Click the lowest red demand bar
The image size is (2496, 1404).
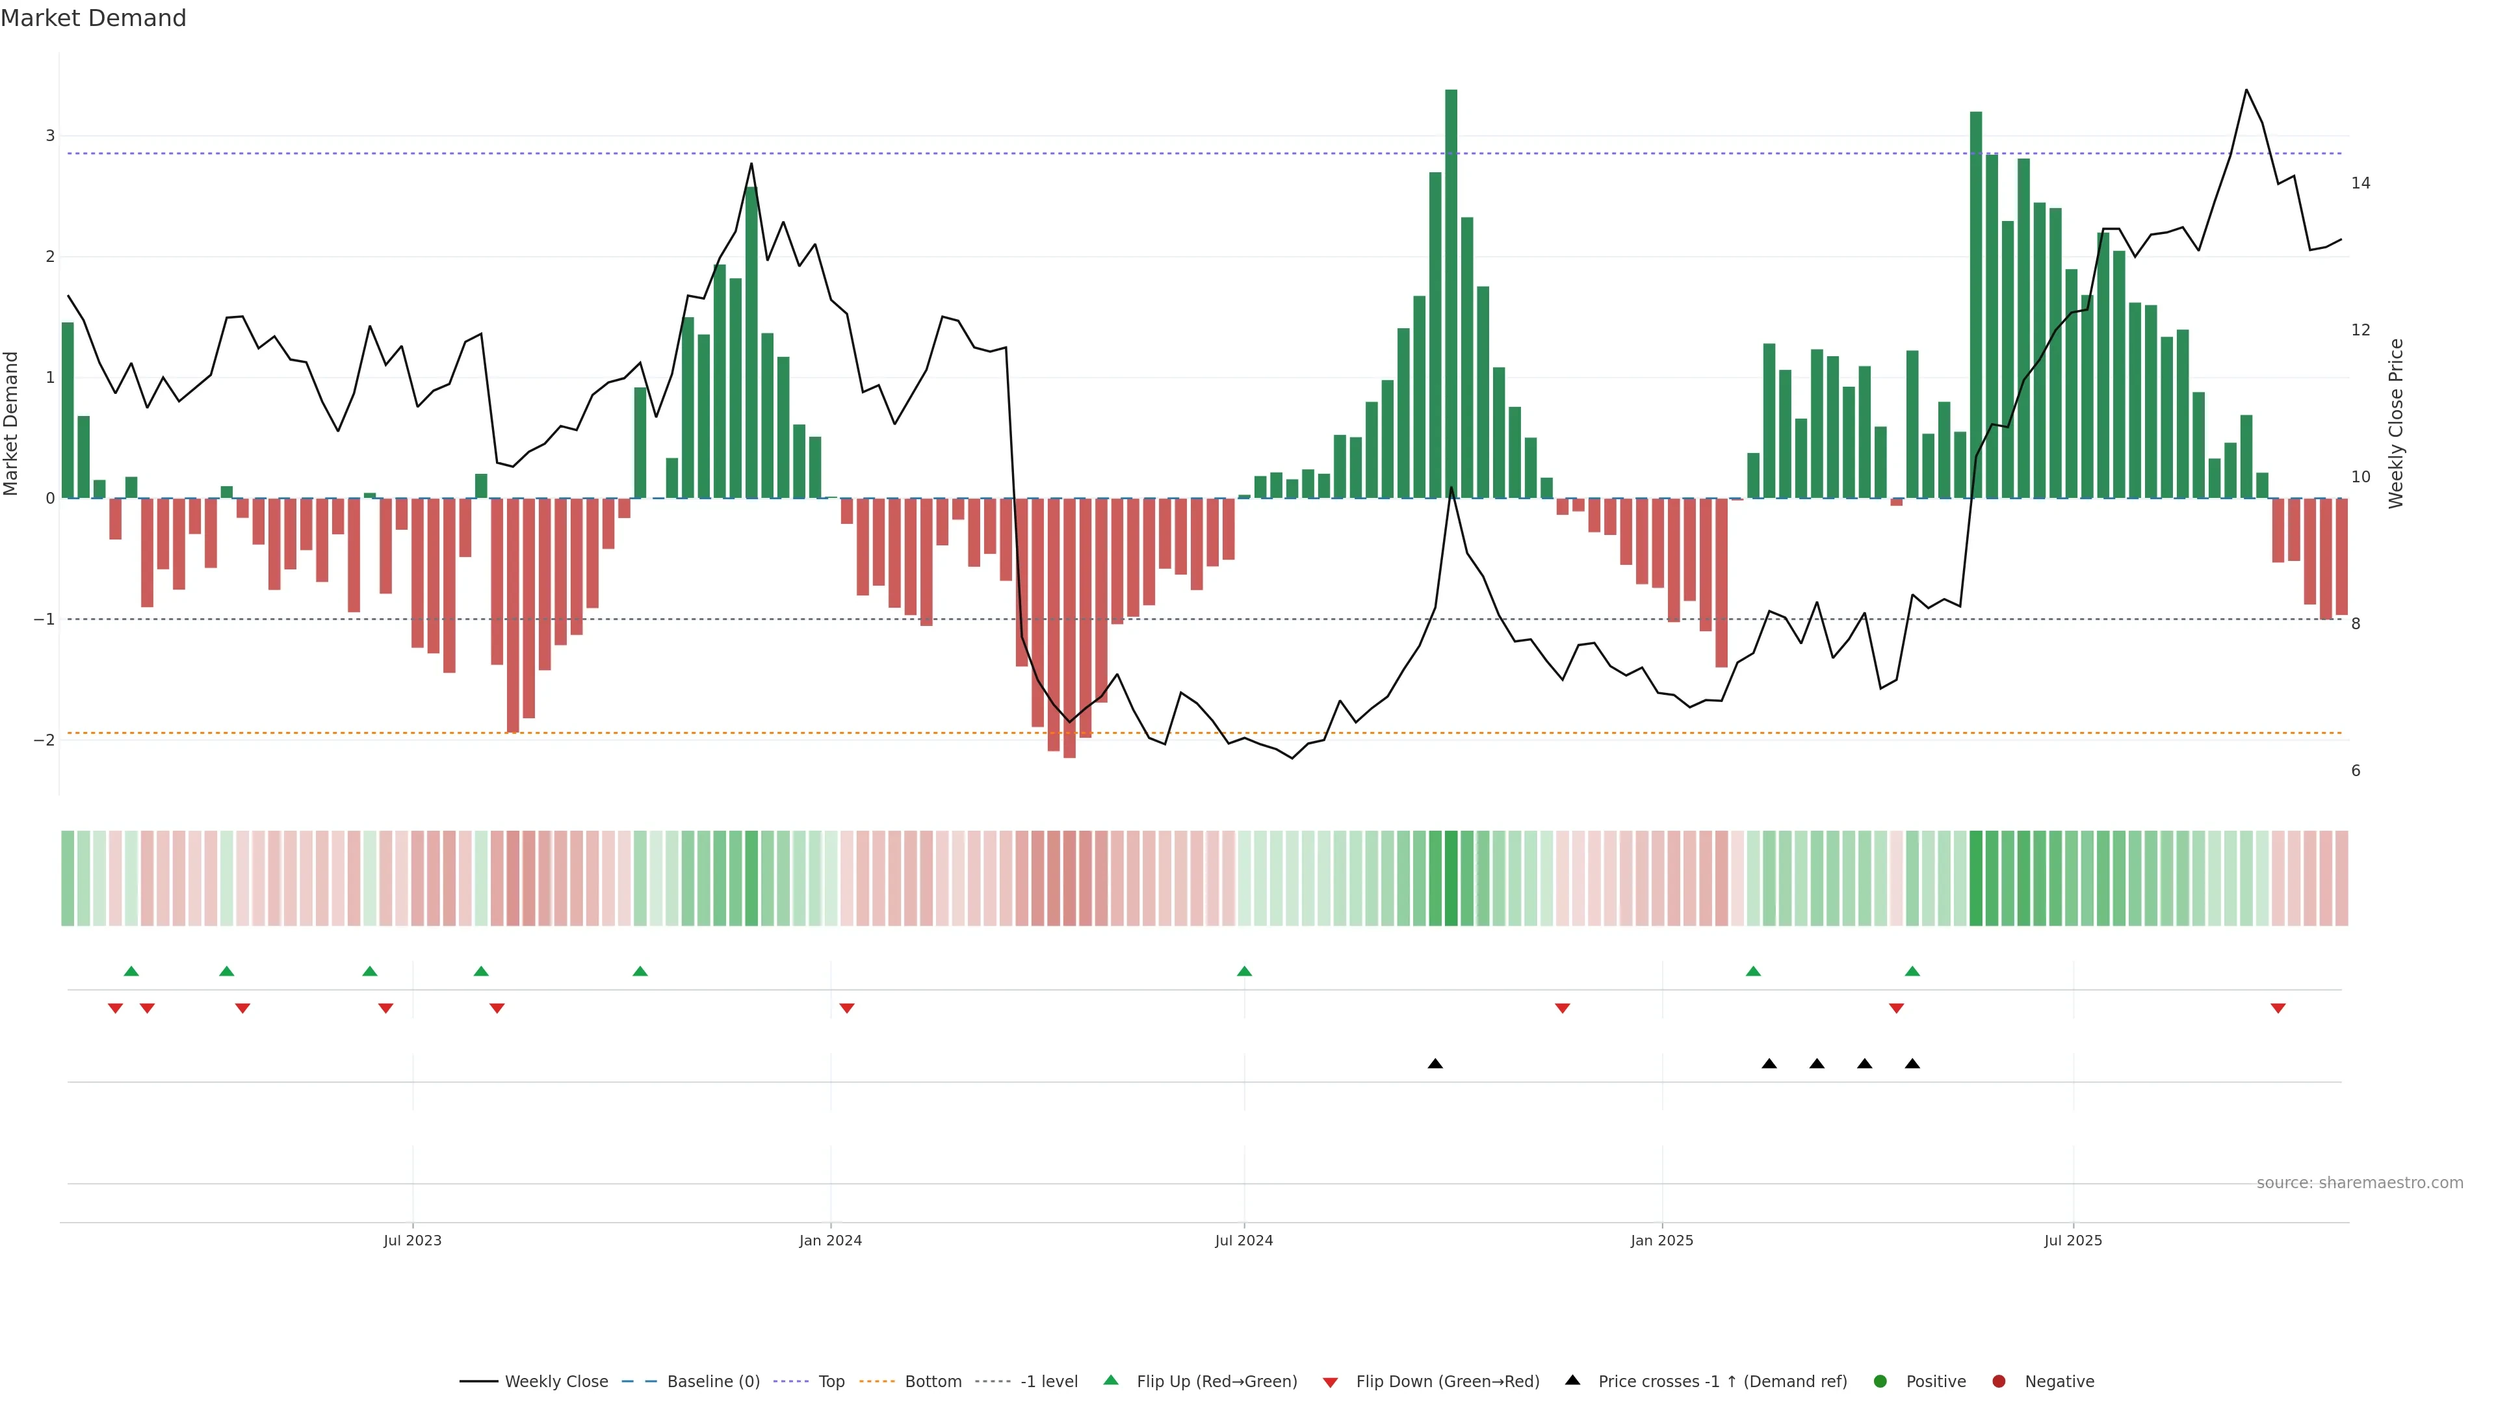1070,630
